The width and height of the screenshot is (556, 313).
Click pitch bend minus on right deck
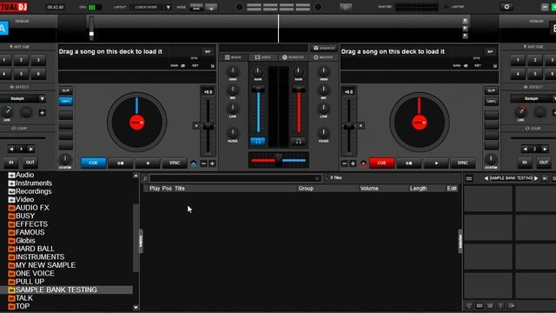point(344,163)
